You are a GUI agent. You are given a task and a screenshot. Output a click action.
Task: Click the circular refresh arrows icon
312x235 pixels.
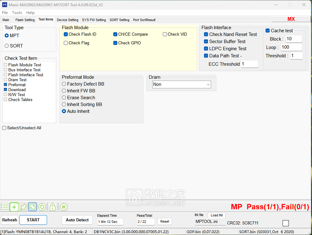click(42, 207)
